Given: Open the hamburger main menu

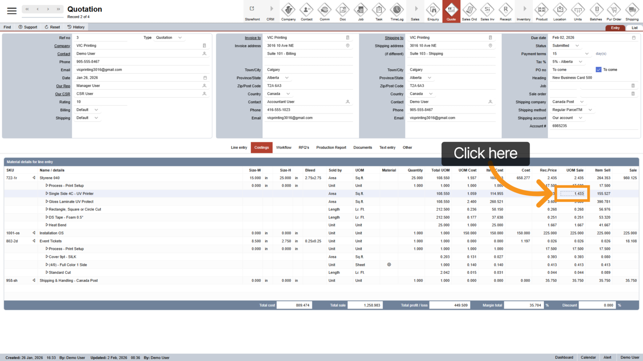Looking at the screenshot, I should [12, 11].
